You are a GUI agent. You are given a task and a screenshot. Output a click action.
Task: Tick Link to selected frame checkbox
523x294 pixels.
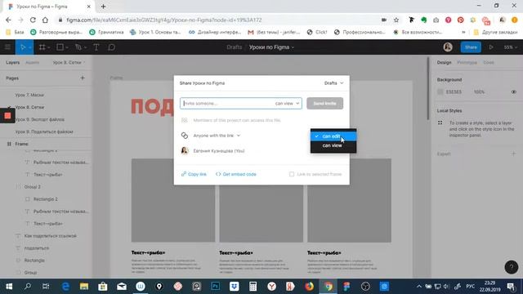292,174
